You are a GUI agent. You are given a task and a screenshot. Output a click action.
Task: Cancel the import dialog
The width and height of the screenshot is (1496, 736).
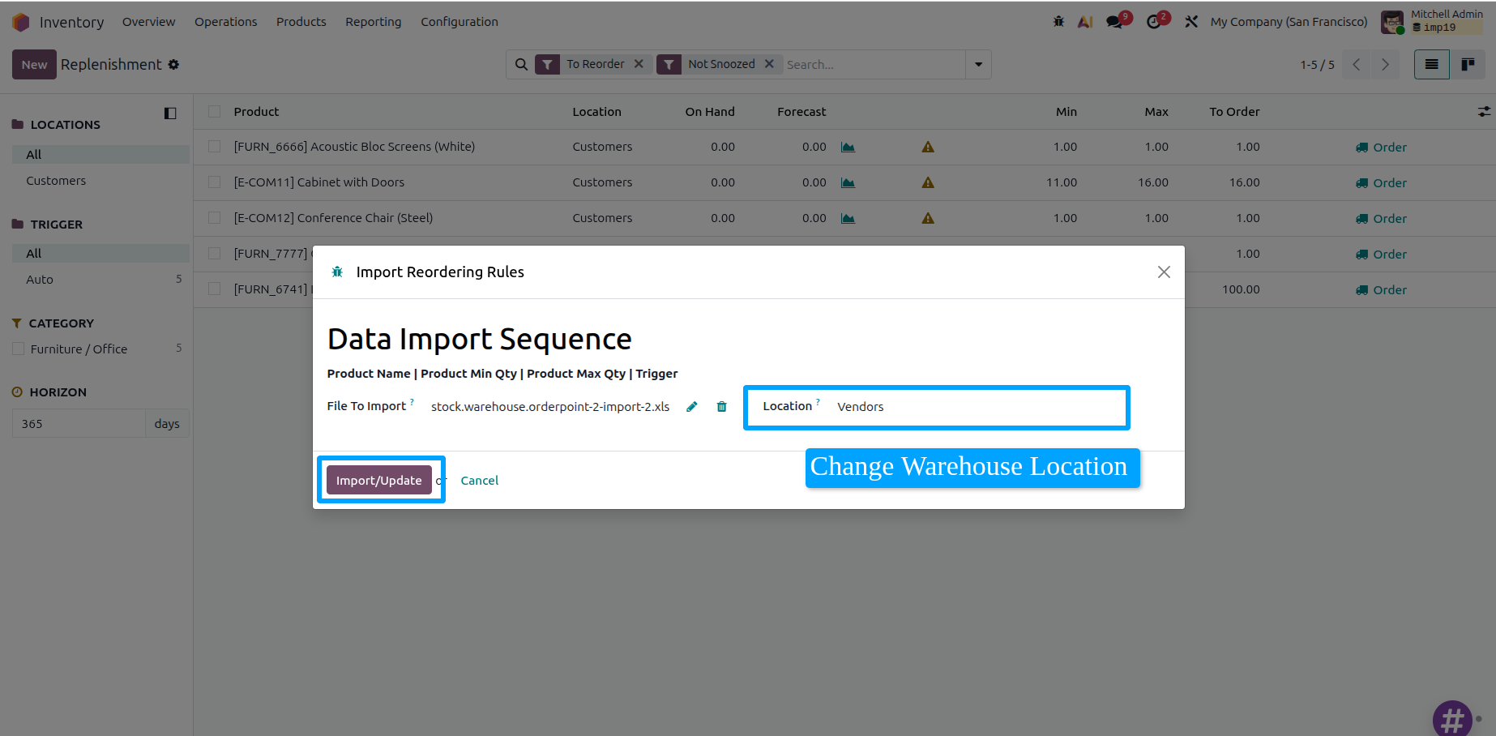click(479, 481)
